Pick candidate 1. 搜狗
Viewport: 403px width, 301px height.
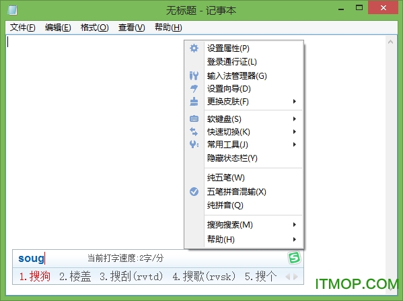pos(35,276)
